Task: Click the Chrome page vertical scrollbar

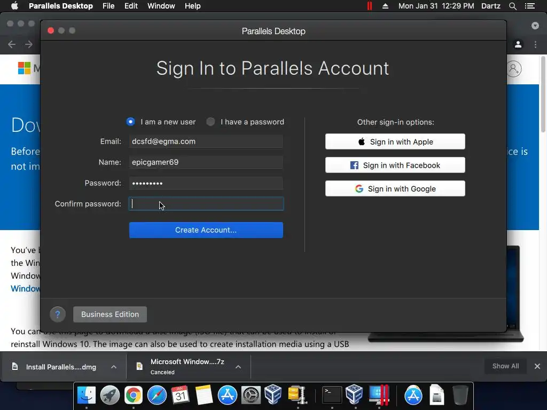Action: pyautogui.click(x=543, y=94)
